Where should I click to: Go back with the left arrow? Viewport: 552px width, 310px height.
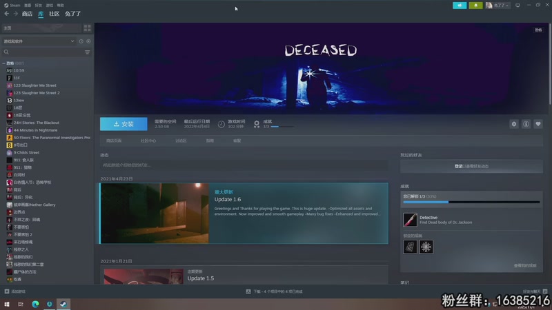coord(7,14)
